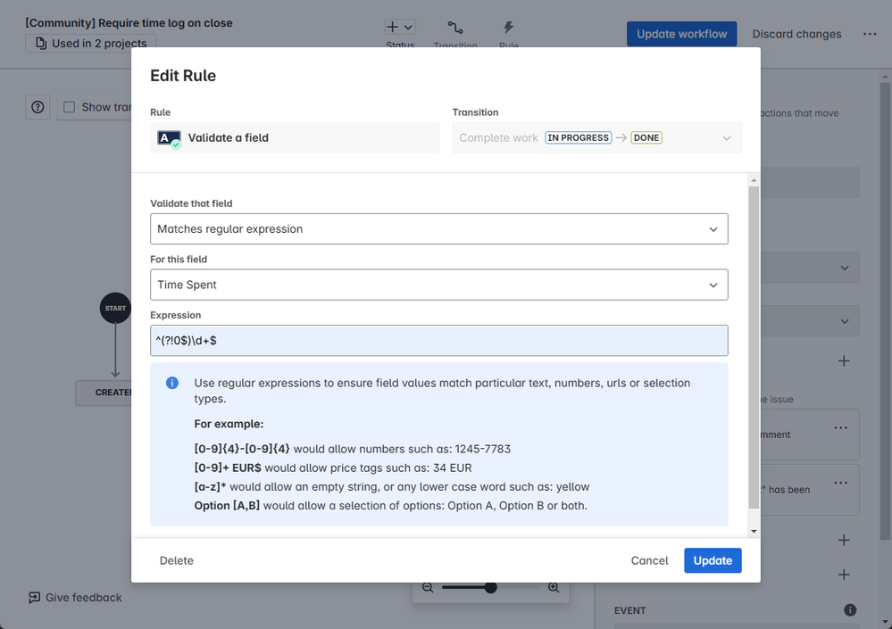
Task: Click the Rule lightning bolt icon
Action: click(509, 28)
